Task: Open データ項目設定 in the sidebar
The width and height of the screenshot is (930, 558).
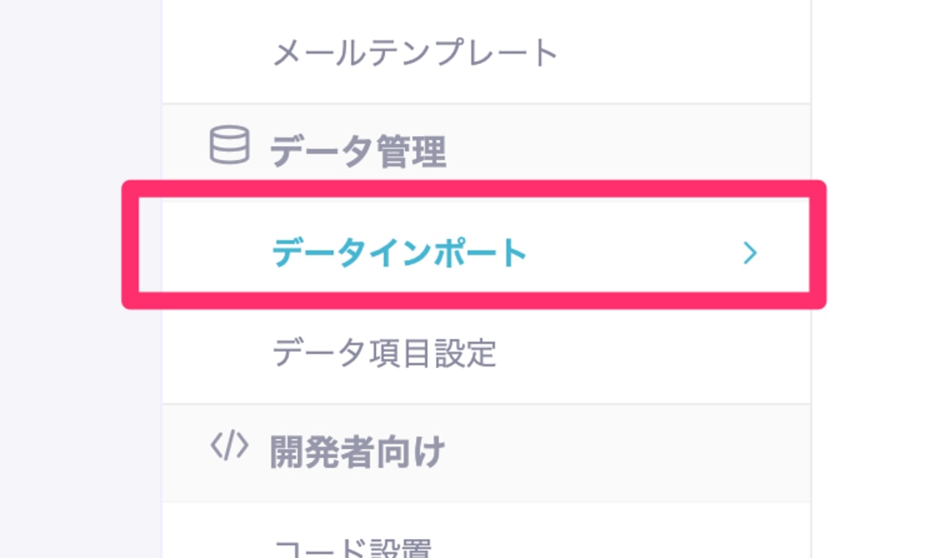Action: point(486,354)
